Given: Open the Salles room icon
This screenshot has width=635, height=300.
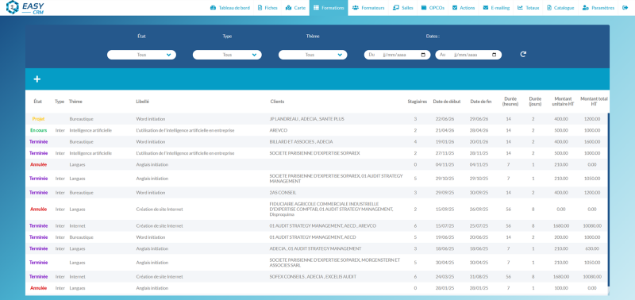Looking at the screenshot, I should (x=396, y=8).
